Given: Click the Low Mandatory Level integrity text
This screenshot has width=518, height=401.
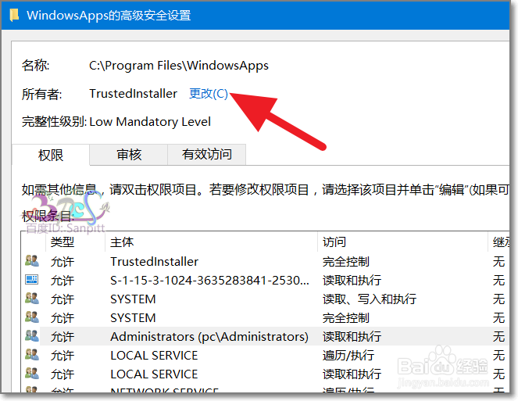Looking at the screenshot, I should click(150, 122).
